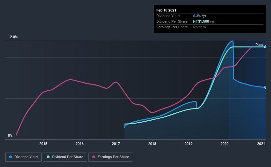Click the 6.3% dividend yield value
The image size is (271, 167).
coord(197,16)
